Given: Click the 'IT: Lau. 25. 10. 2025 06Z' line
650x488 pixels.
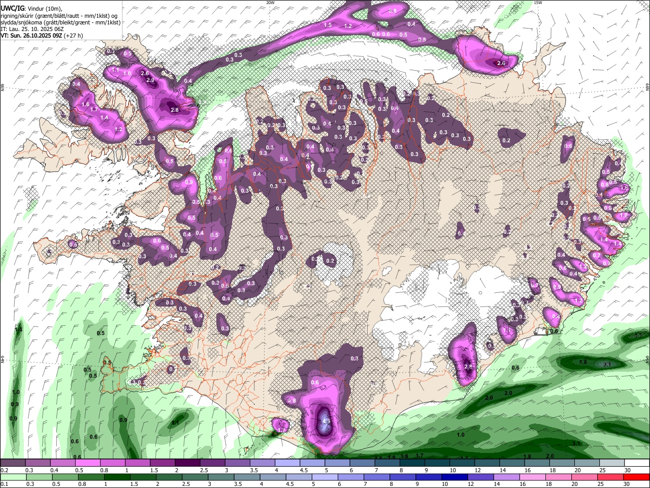Looking at the screenshot, I should tap(32, 29).
